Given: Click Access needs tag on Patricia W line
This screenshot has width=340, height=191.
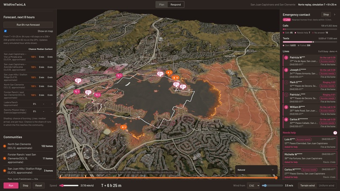Looking at the screenshot, I should (327, 61).
